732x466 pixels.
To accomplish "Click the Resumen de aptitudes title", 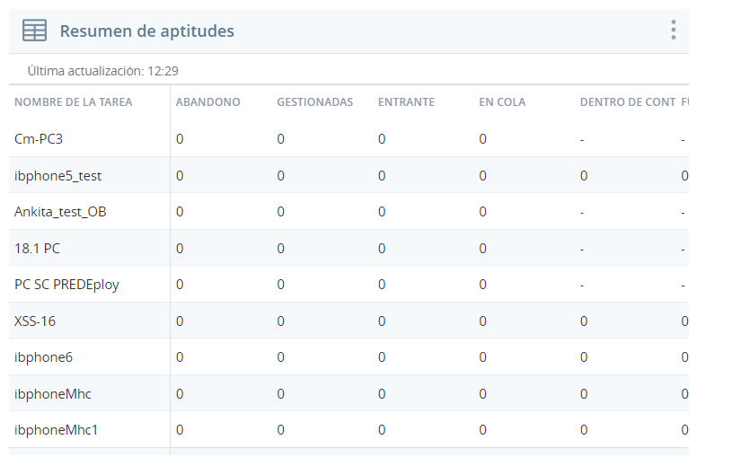I will [147, 31].
